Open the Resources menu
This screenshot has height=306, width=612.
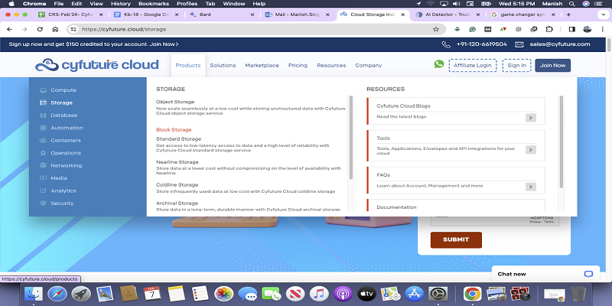point(331,65)
